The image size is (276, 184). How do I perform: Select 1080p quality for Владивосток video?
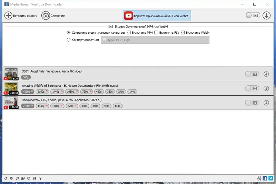click(x=57, y=106)
